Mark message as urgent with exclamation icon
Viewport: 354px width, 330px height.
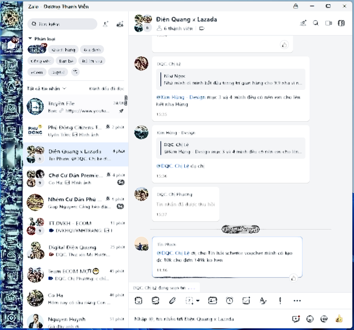tap(280, 300)
